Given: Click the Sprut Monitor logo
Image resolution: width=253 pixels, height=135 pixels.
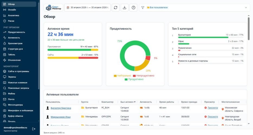Looking at the screenshot, I should tap(53, 8).
